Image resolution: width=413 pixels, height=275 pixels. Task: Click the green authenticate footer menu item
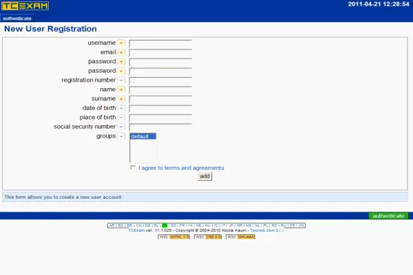point(388,216)
